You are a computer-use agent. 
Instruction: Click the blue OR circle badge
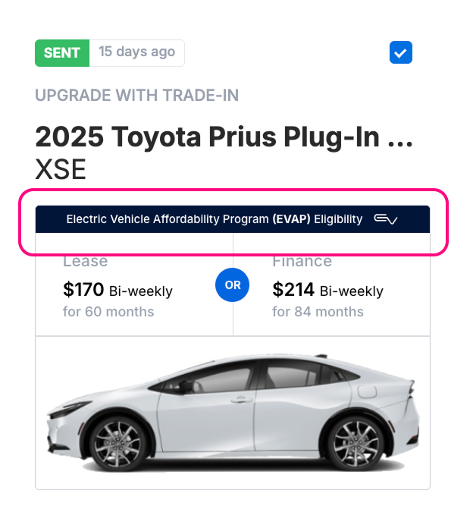[x=233, y=285]
